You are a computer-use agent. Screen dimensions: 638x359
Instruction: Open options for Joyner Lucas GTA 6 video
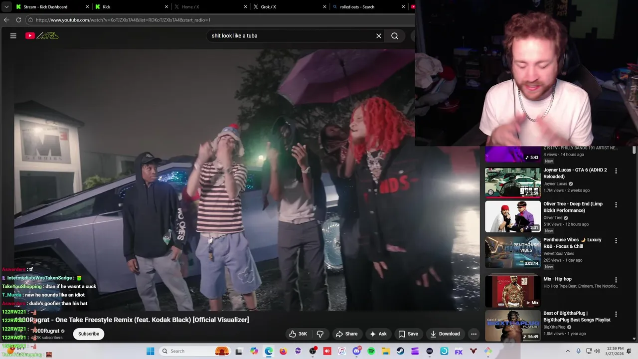tap(616, 171)
